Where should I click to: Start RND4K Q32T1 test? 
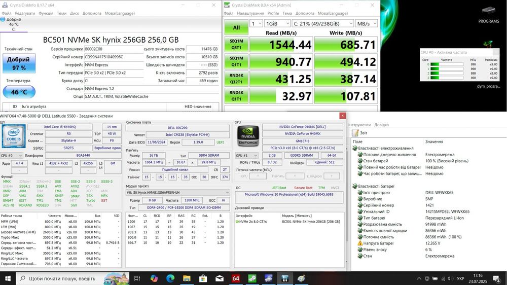tap(236, 79)
